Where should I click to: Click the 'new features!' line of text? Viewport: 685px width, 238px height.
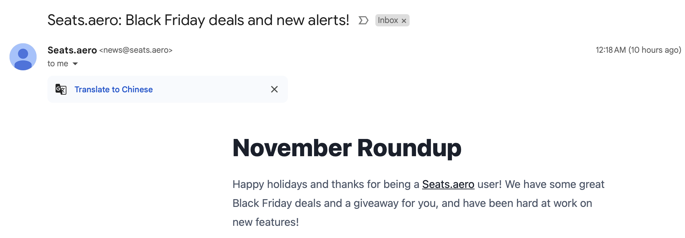[266, 222]
